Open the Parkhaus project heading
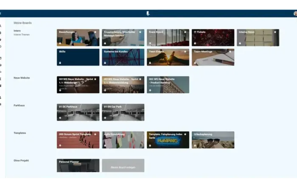 click(19, 106)
